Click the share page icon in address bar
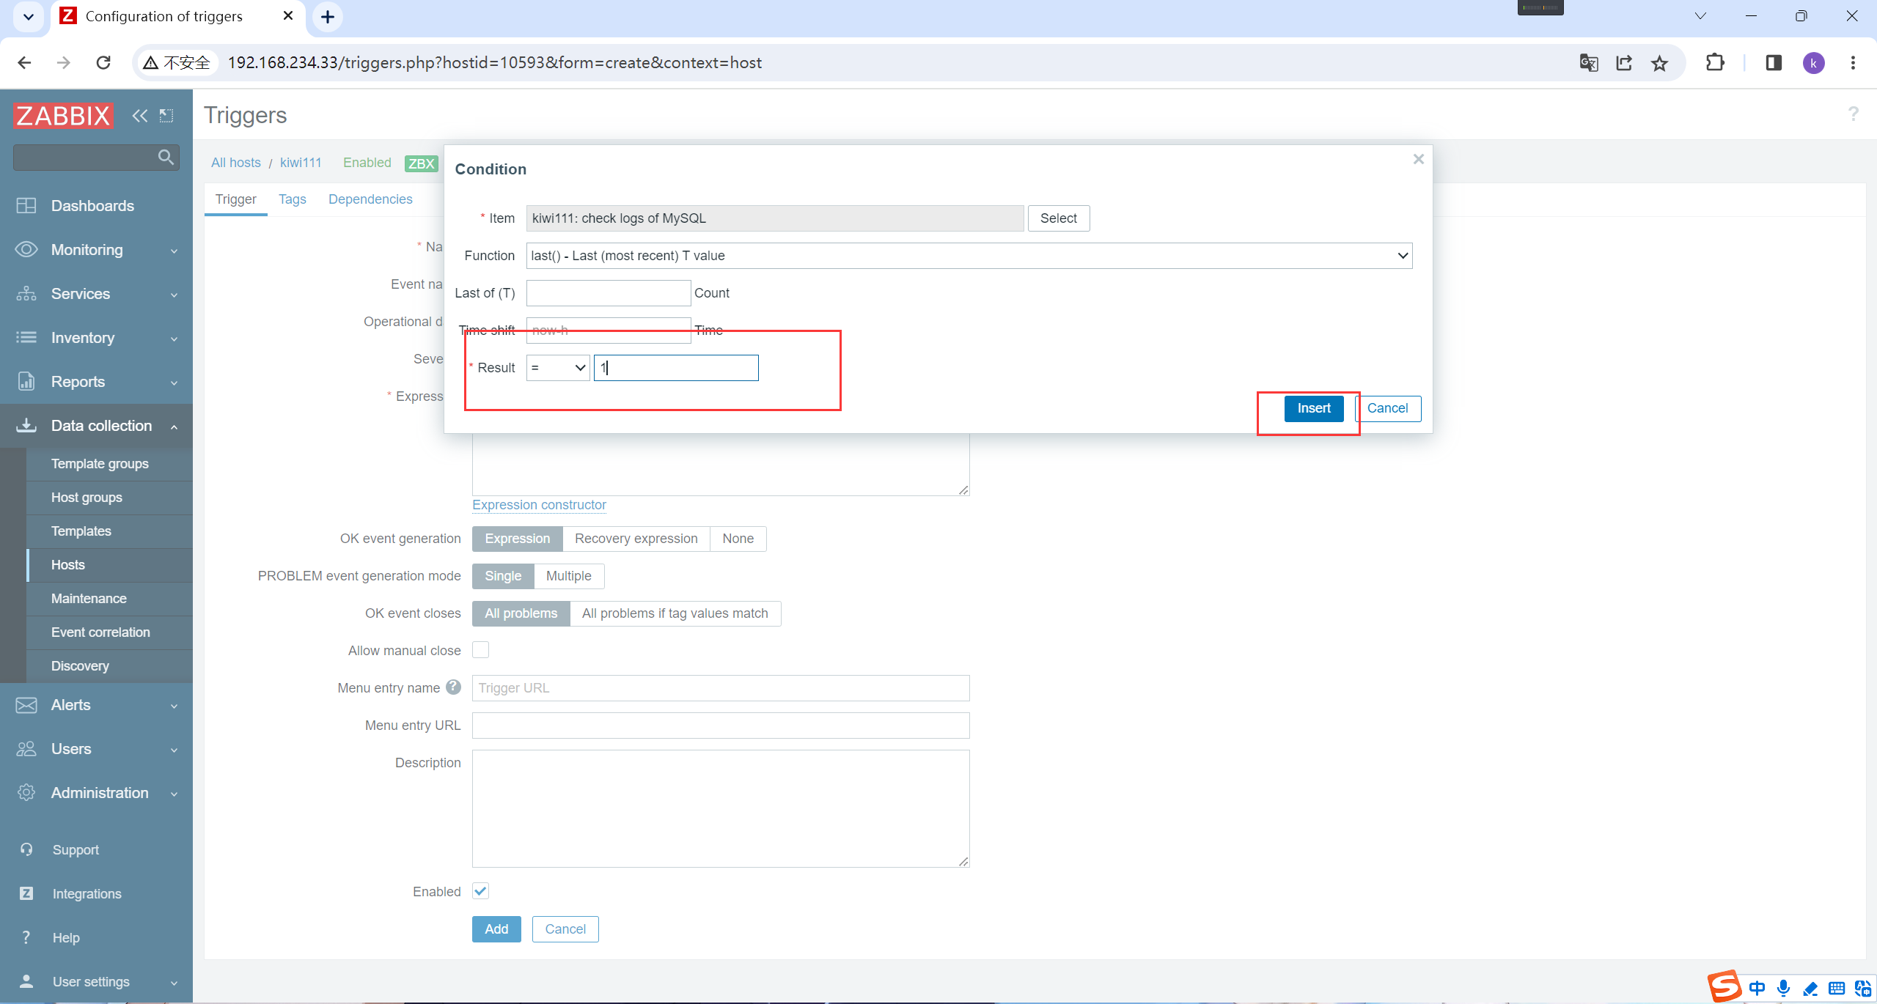The height and width of the screenshot is (1004, 1877). pos(1624,63)
